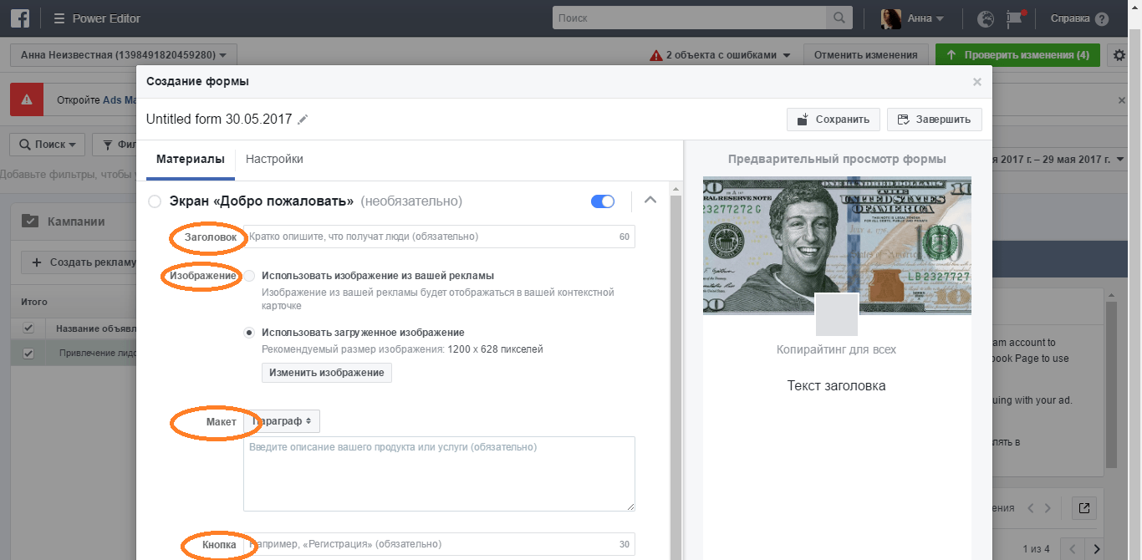Screen dimensions: 1142x560
Task: Click Завершить to finish the form
Action: pyautogui.click(x=934, y=120)
